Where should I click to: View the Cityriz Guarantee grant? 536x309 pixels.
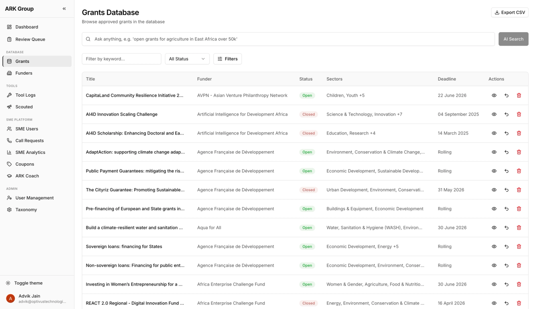click(494, 190)
